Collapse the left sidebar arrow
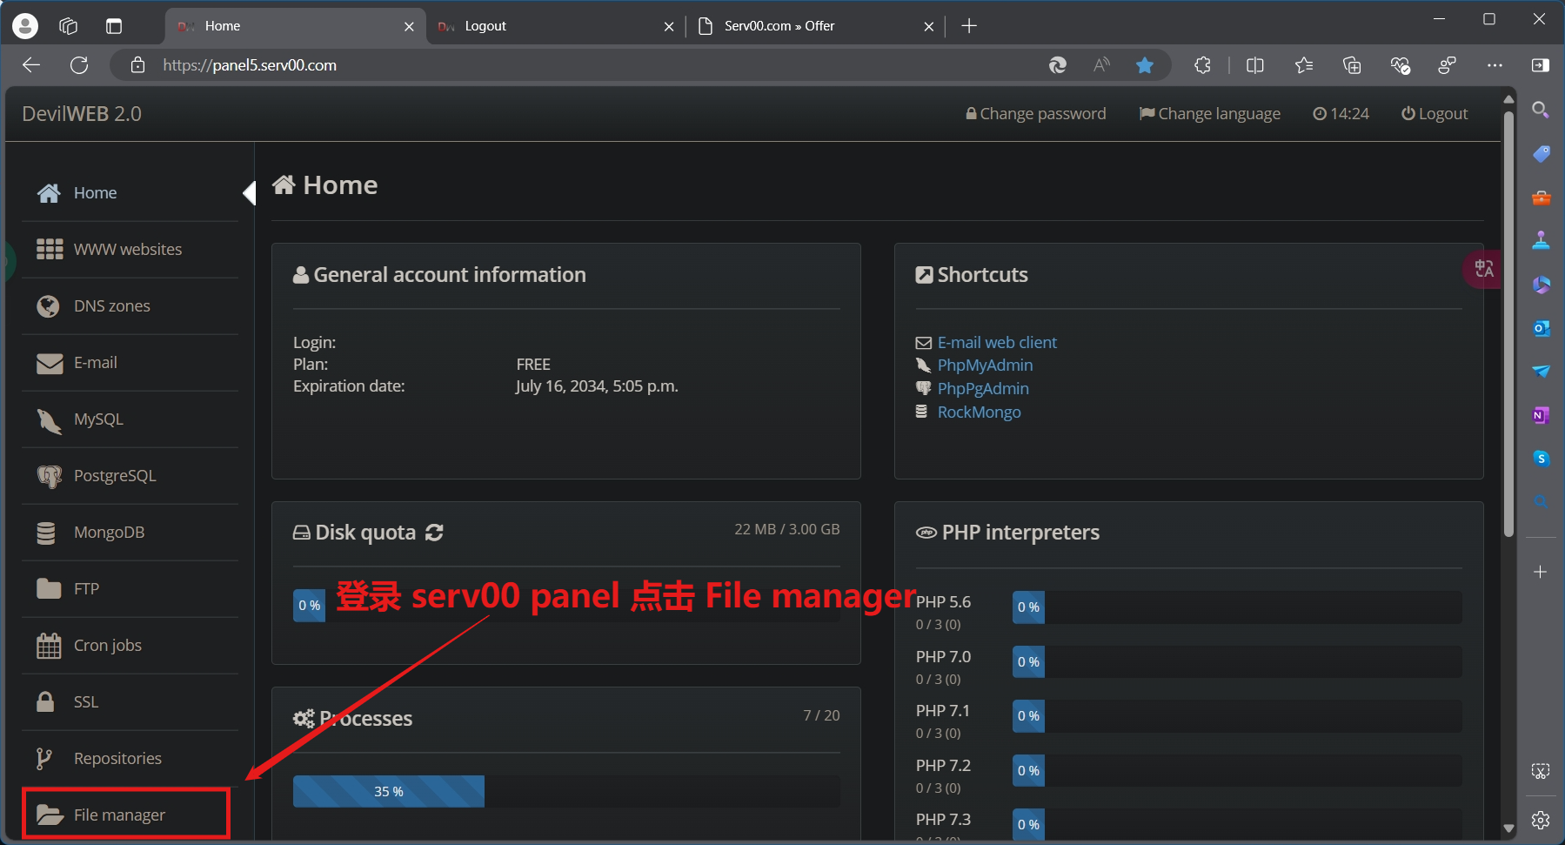 [249, 192]
